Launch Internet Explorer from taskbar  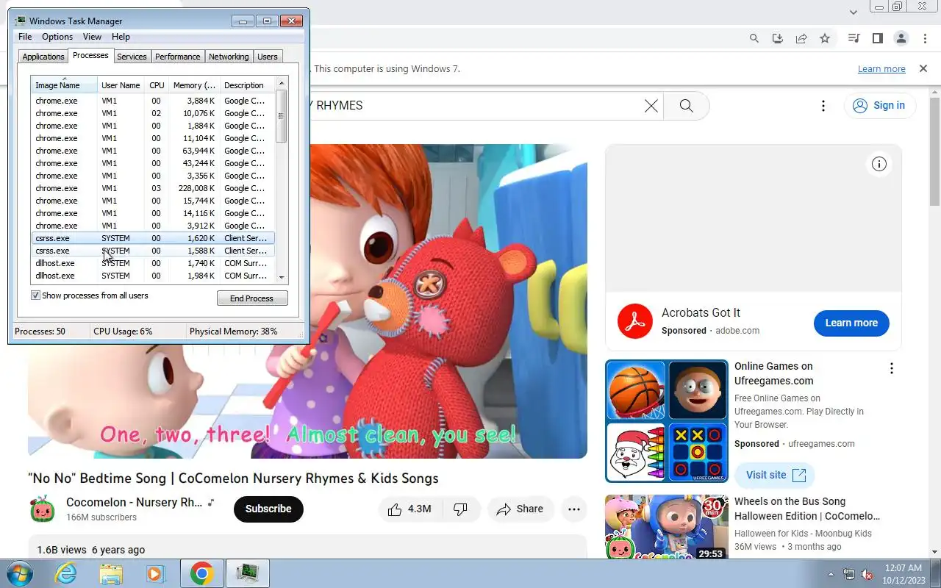pyautogui.click(x=65, y=573)
